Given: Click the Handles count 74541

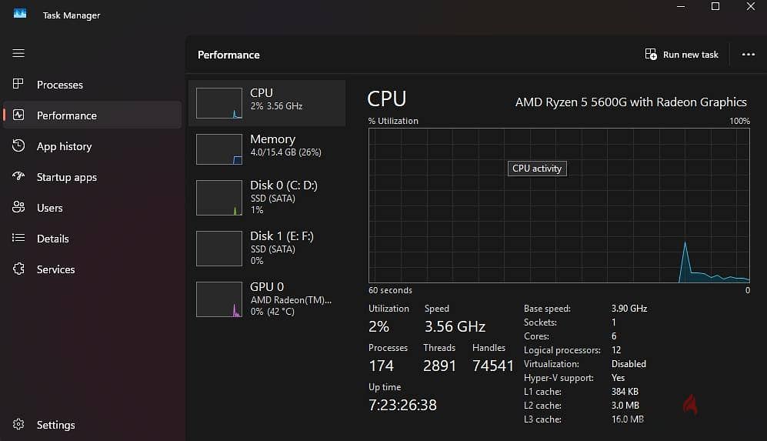Looking at the screenshot, I should [x=493, y=366].
